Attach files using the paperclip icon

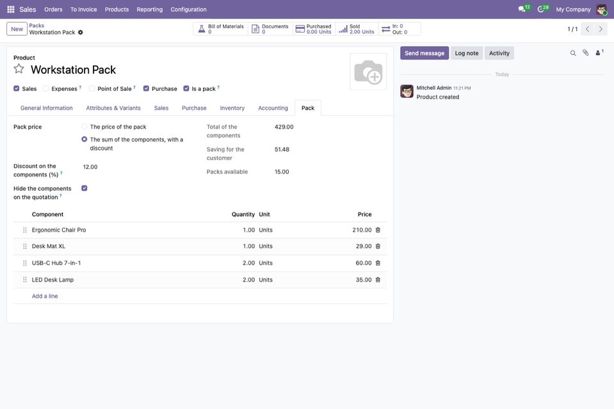click(585, 53)
